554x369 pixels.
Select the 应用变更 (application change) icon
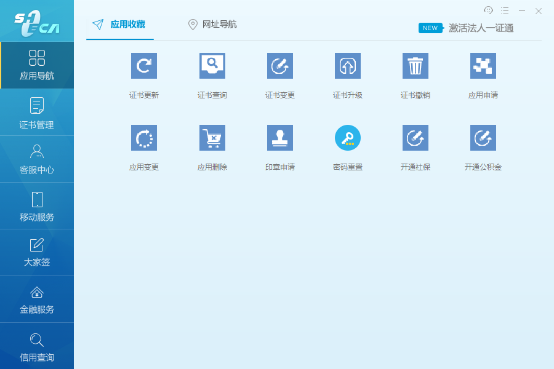[x=144, y=138]
